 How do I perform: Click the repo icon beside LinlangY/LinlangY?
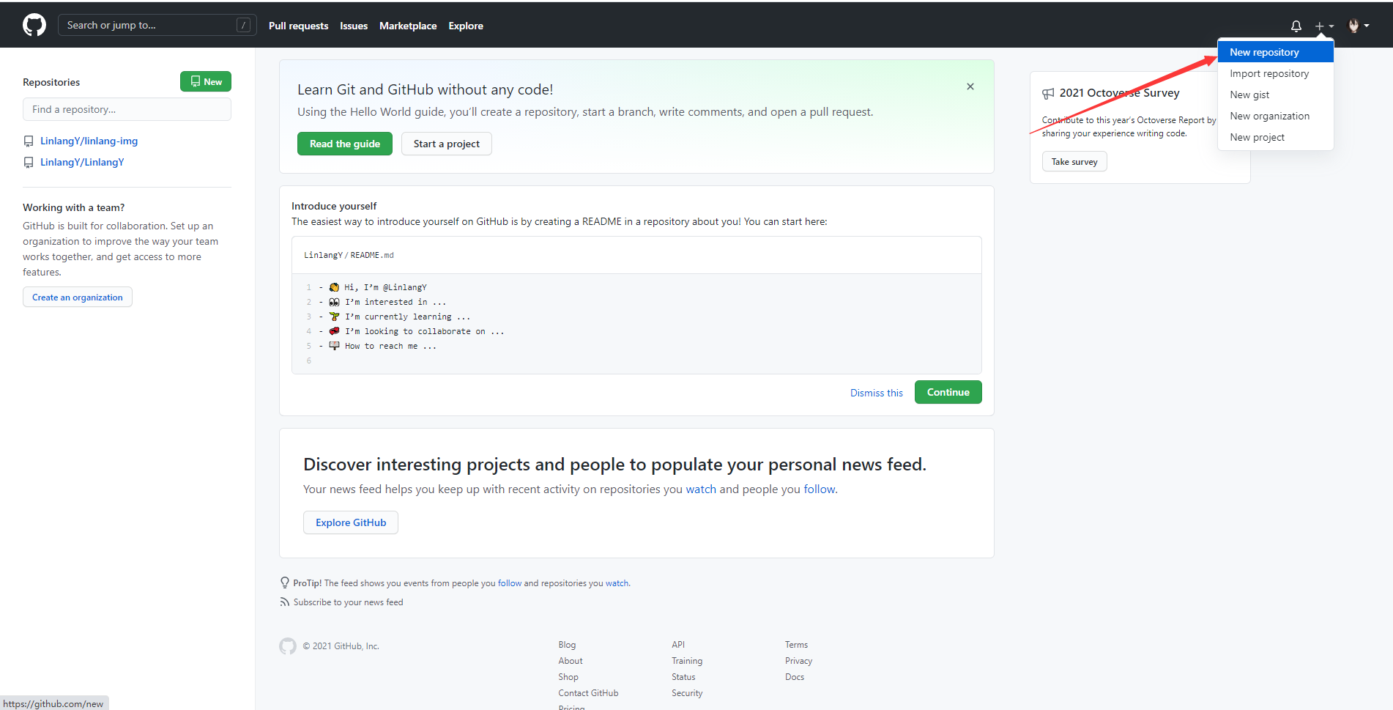coord(29,163)
